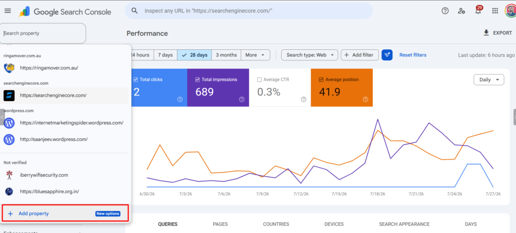Screen dimensions: 516x233
Task: Select iberrywifisecurity.com unverified property name
Action: coord(44,175)
